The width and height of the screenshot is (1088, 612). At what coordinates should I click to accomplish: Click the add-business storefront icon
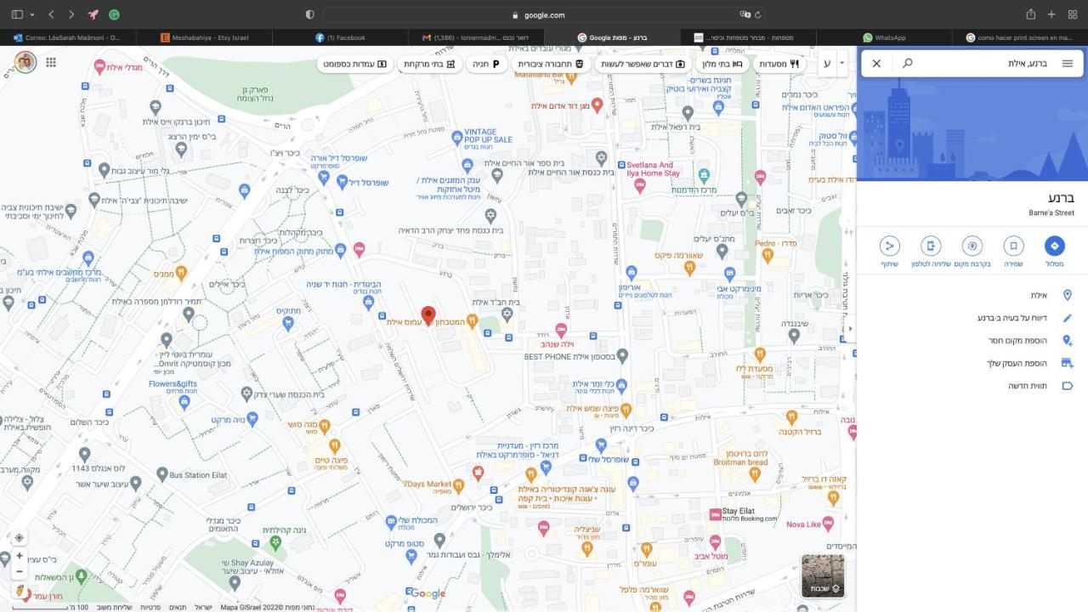1067,363
